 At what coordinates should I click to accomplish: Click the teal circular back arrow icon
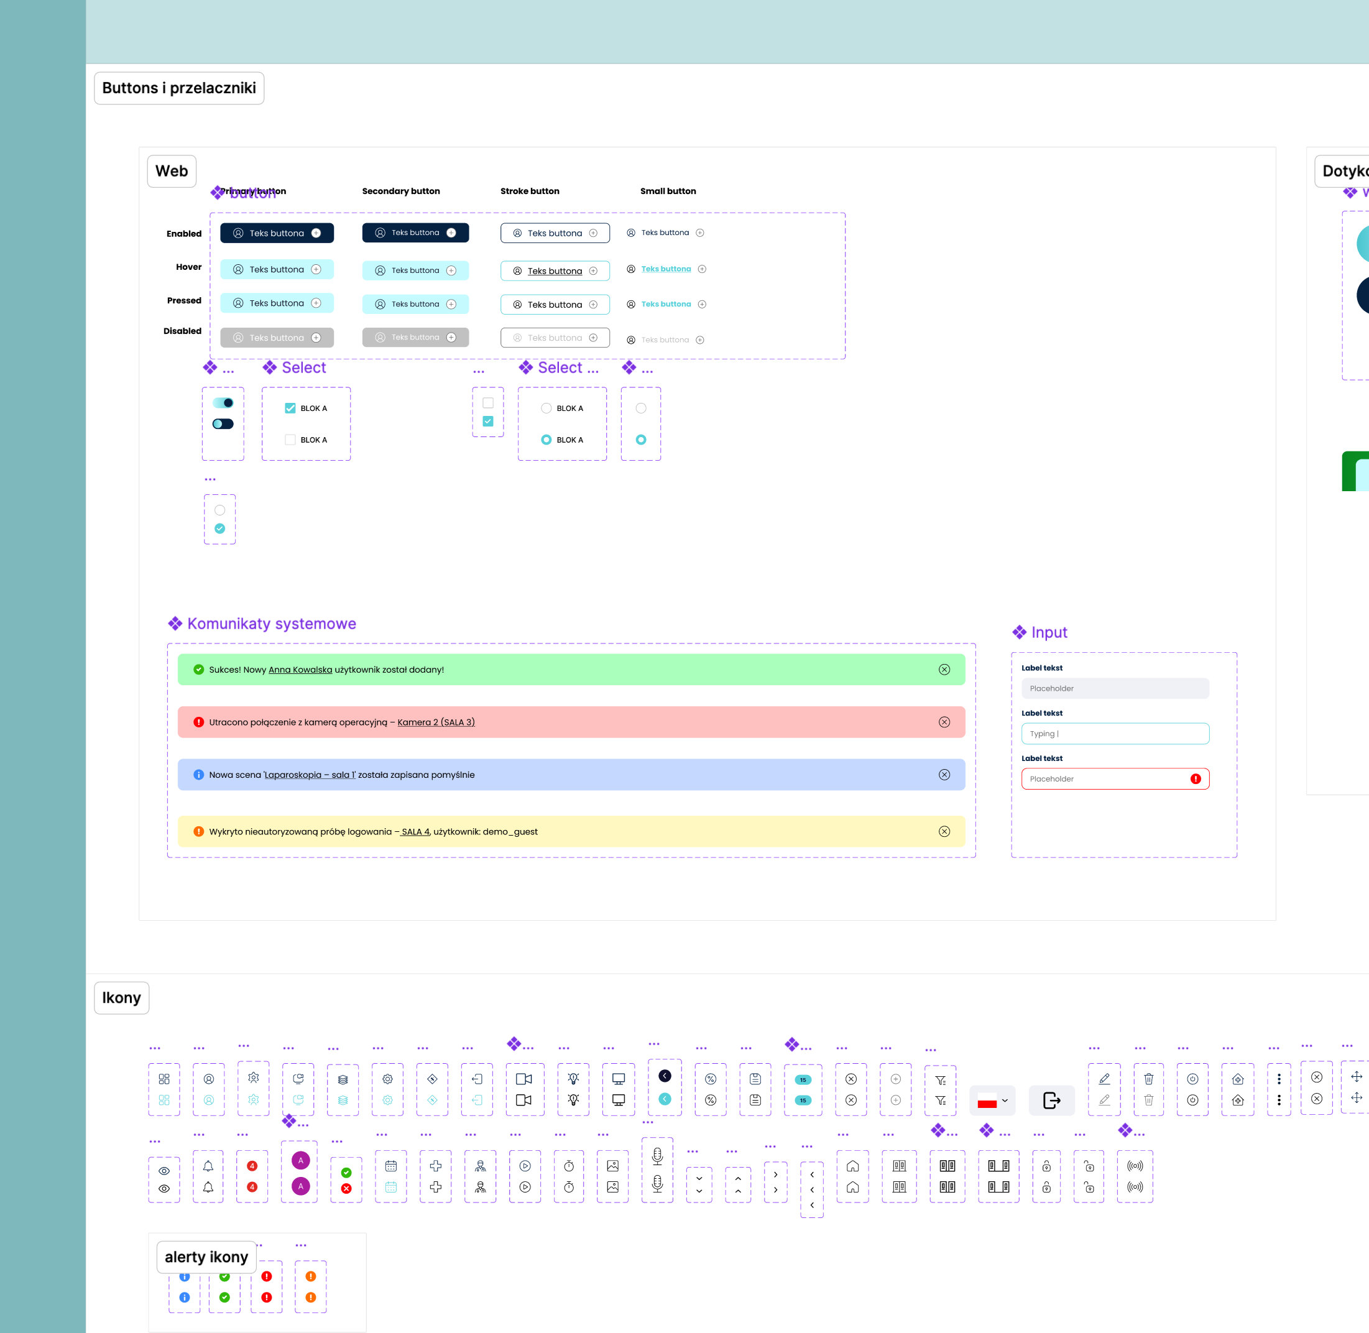[x=665, y=1099]
